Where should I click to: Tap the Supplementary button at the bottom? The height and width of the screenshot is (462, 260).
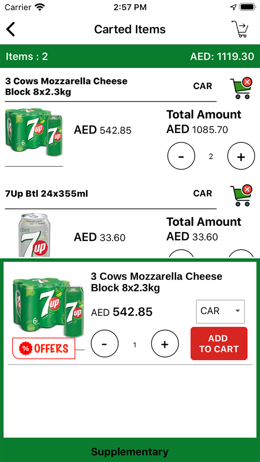[130, 452]
